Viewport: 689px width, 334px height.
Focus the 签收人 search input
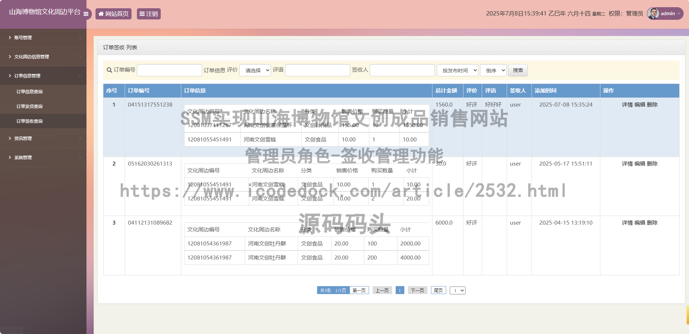point(402,70)
